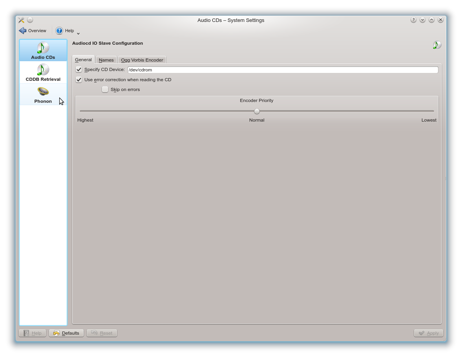Uncheck Specify CD Device
This screenshot has height=357, width=462.
(x=79, y=69)
